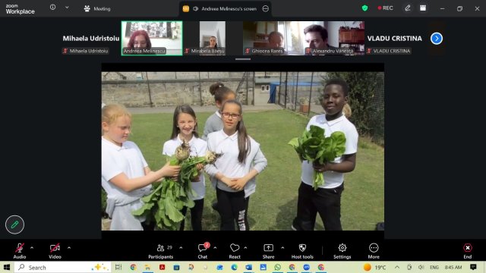This screenshot has width=486, height=273.
Task: Click the green encryption shield icon
Action: click(x=364, y=8)
